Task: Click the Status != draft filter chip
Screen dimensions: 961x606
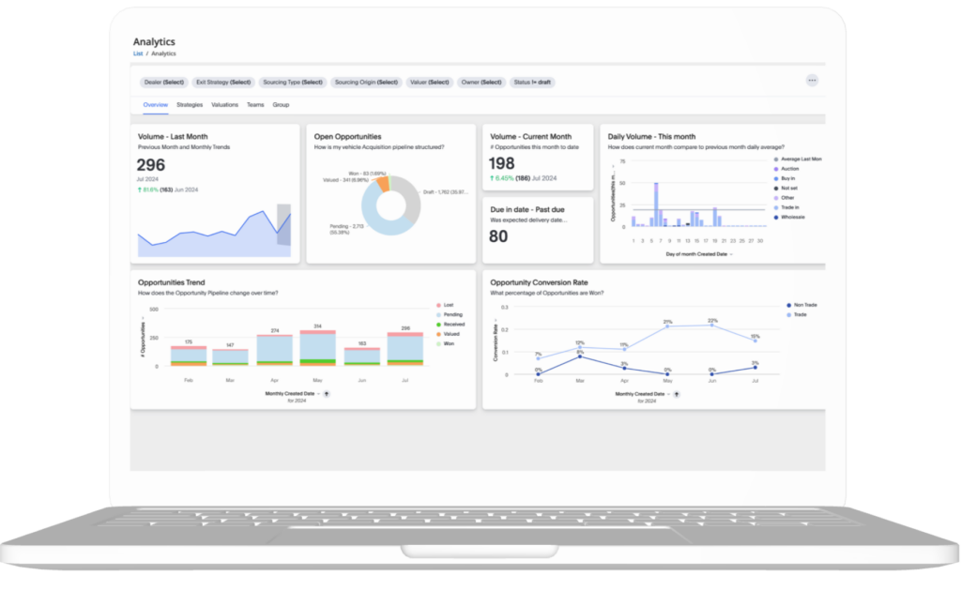Action: click(532, 83)
